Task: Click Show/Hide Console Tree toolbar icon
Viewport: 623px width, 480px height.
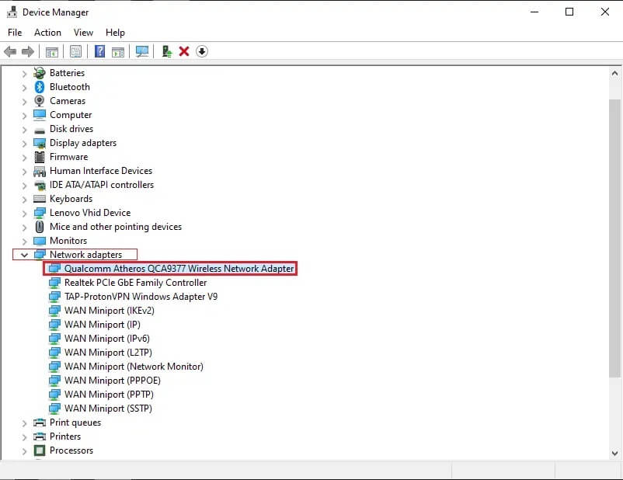Action: tap(51, 51)
